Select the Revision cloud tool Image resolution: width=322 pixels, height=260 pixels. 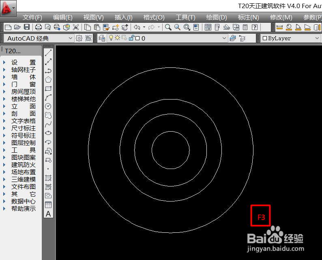[48, 115]
